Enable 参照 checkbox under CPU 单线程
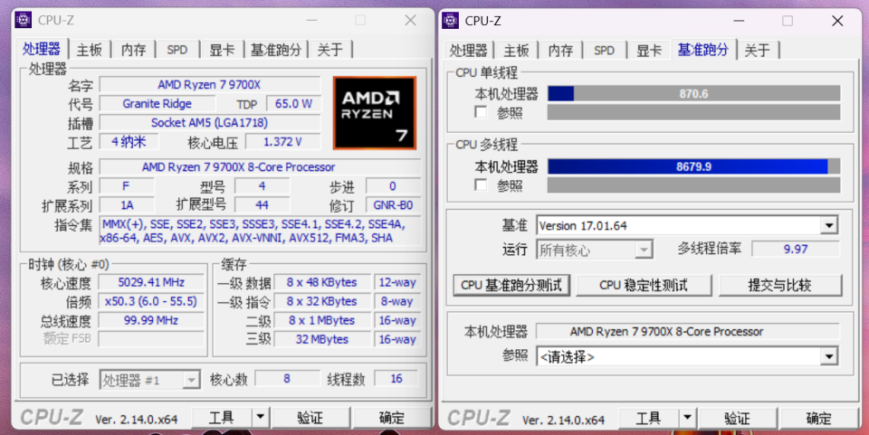 [x=482, y=112]
